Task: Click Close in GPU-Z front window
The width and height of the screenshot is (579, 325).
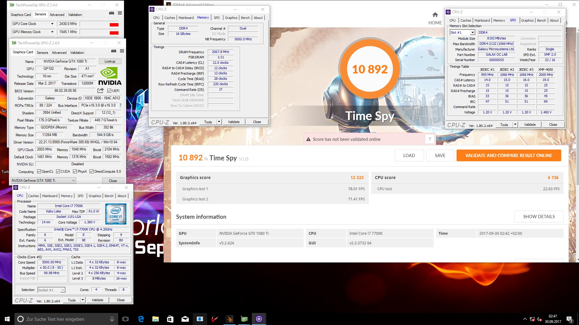Action: (x=113, y=181)
